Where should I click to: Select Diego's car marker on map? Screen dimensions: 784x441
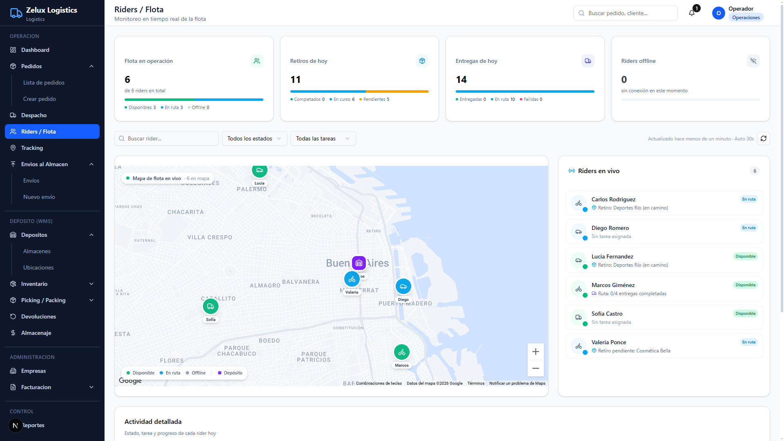tap(403, 287)
